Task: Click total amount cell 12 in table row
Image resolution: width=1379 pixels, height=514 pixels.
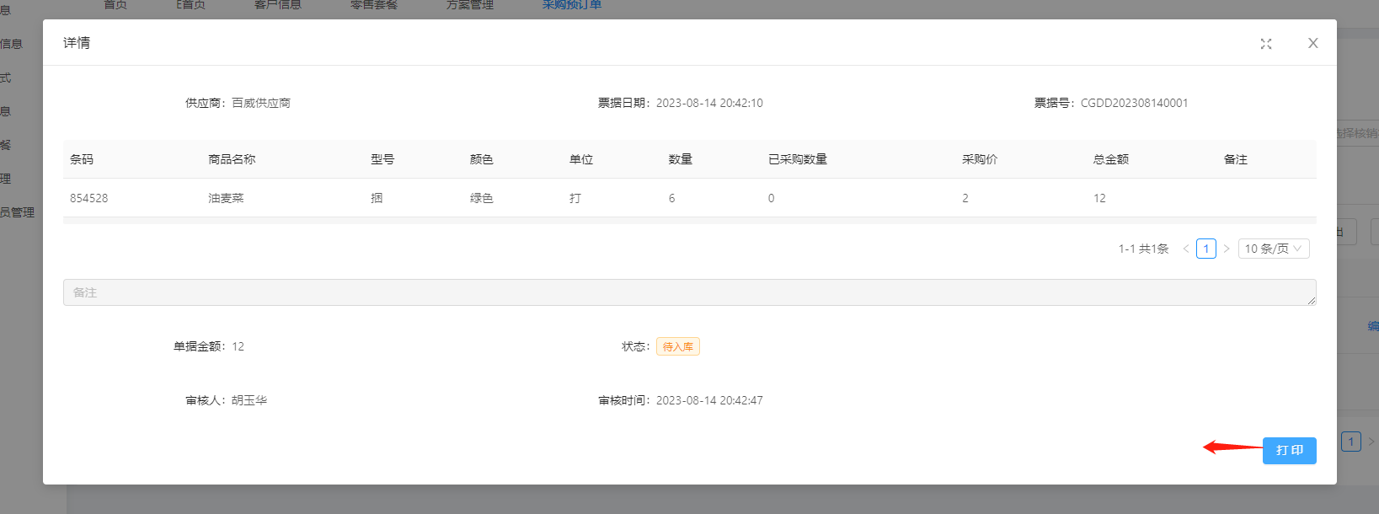Action: [x=1099, y=198]
